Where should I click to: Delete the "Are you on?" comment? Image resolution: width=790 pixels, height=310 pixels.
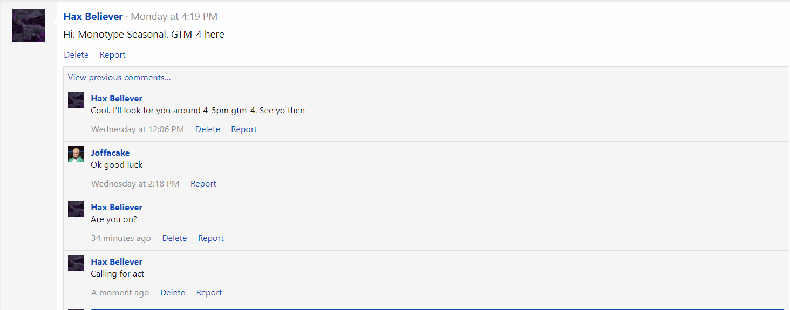pyautogui.click(x=174, y=238)
